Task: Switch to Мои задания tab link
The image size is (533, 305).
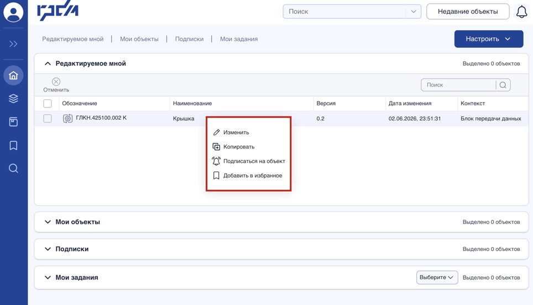Action: [x=239, y=39]
